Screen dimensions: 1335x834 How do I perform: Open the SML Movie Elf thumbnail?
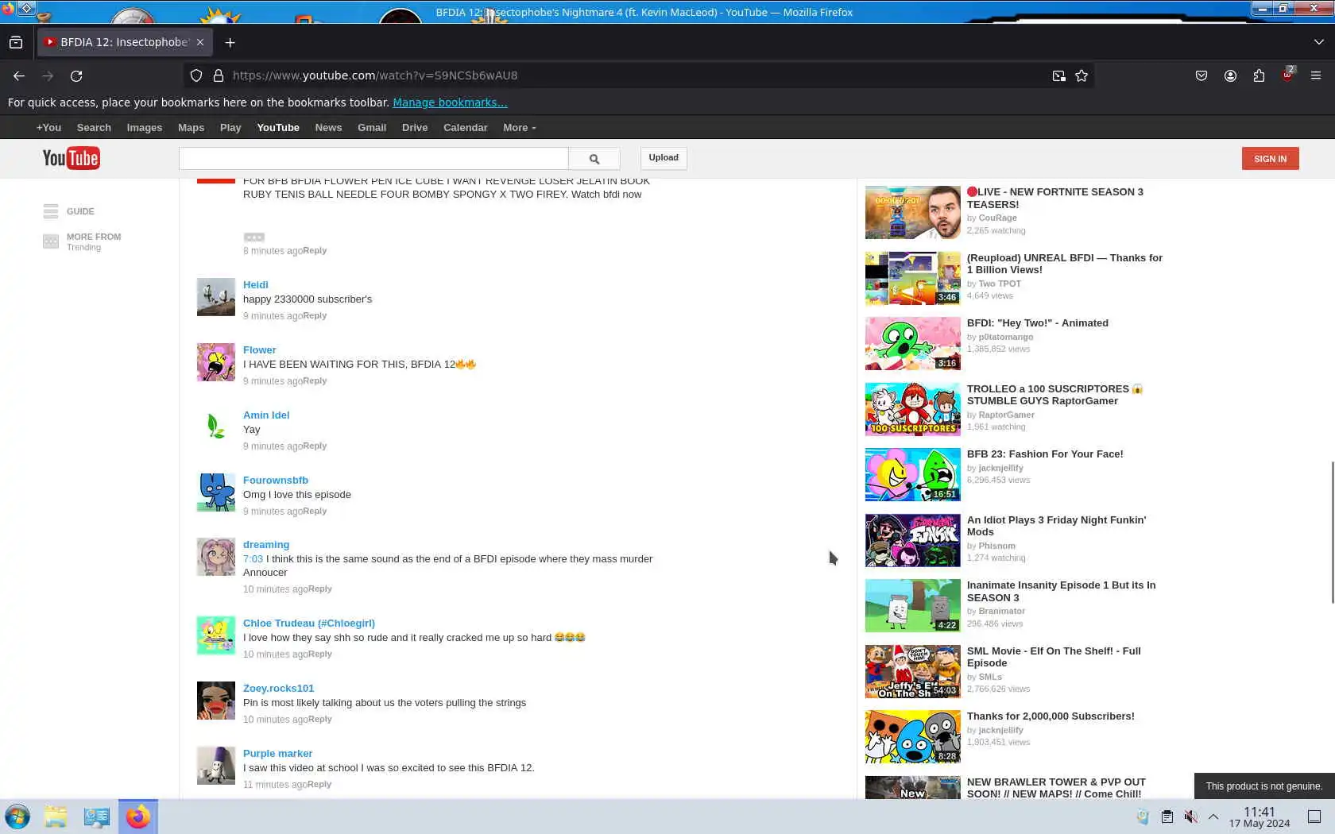coord(913,672)
